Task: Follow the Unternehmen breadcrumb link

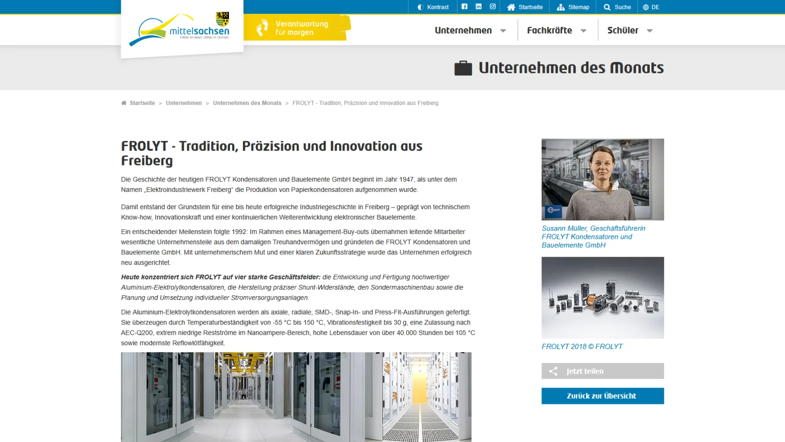Action: (x=184, y=103)
